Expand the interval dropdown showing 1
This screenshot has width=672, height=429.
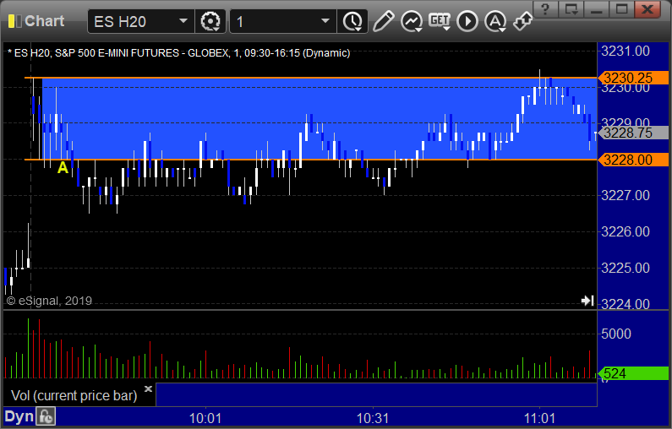[x=325, y=21]
